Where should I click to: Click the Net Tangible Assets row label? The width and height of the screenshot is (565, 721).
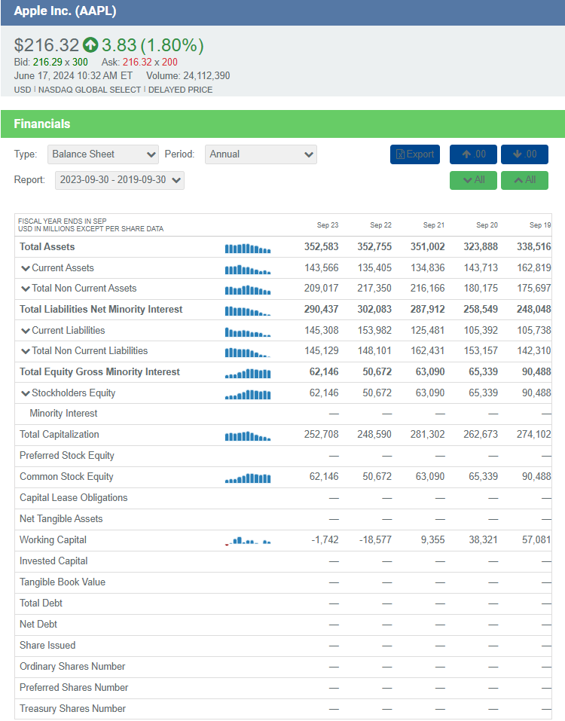click(x=61, y=518)
